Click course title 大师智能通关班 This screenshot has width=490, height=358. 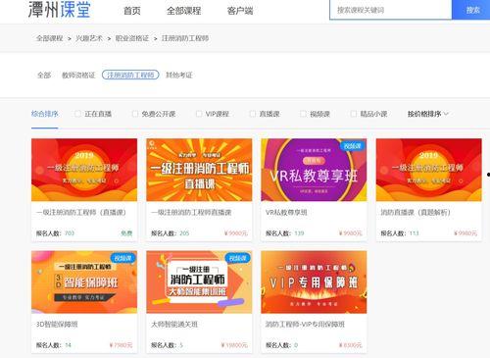pos(174,325)
